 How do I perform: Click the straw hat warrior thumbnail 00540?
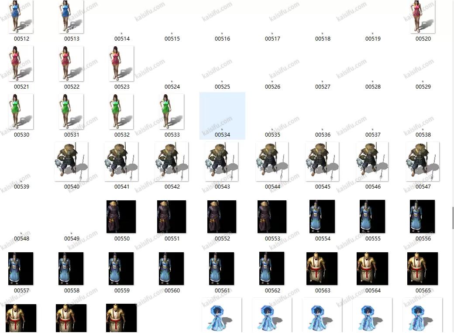(71, 161)
